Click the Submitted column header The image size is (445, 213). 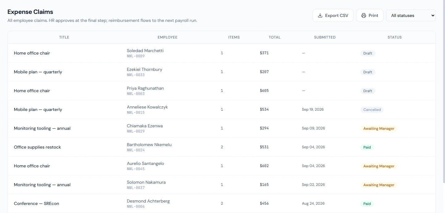pyautogui.click(x=325, y=37)
